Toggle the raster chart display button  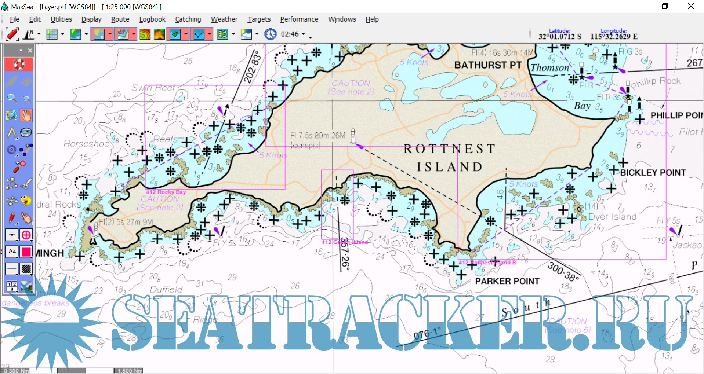[99, 34]
